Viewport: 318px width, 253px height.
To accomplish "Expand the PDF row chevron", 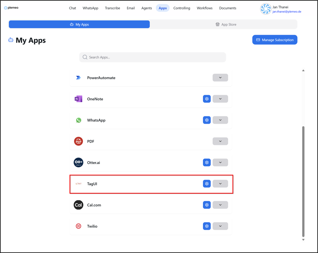I will (220, 141).
